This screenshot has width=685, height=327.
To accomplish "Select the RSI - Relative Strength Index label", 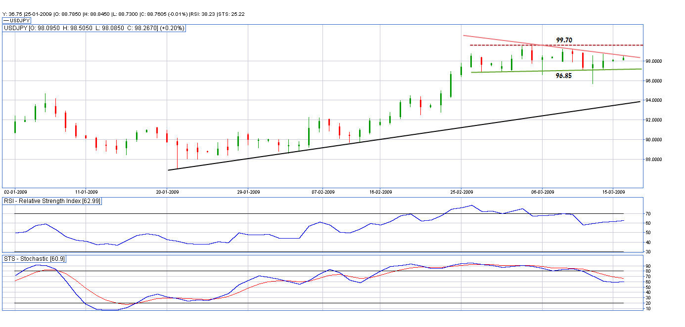I will tap(52, 201).
